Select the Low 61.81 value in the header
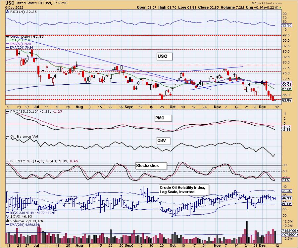 (x=187, y=8)
